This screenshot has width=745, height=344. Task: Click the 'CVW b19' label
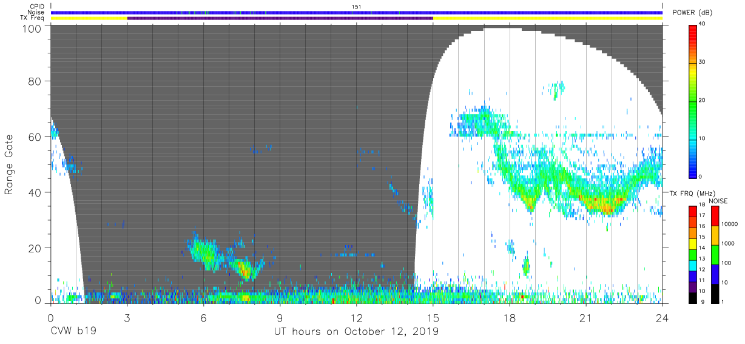[x=73, y=332]
